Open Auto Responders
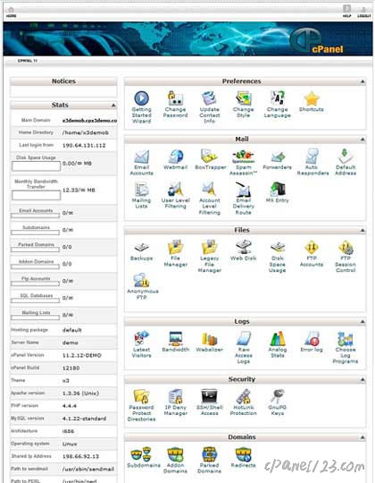 tap(312, 162)
